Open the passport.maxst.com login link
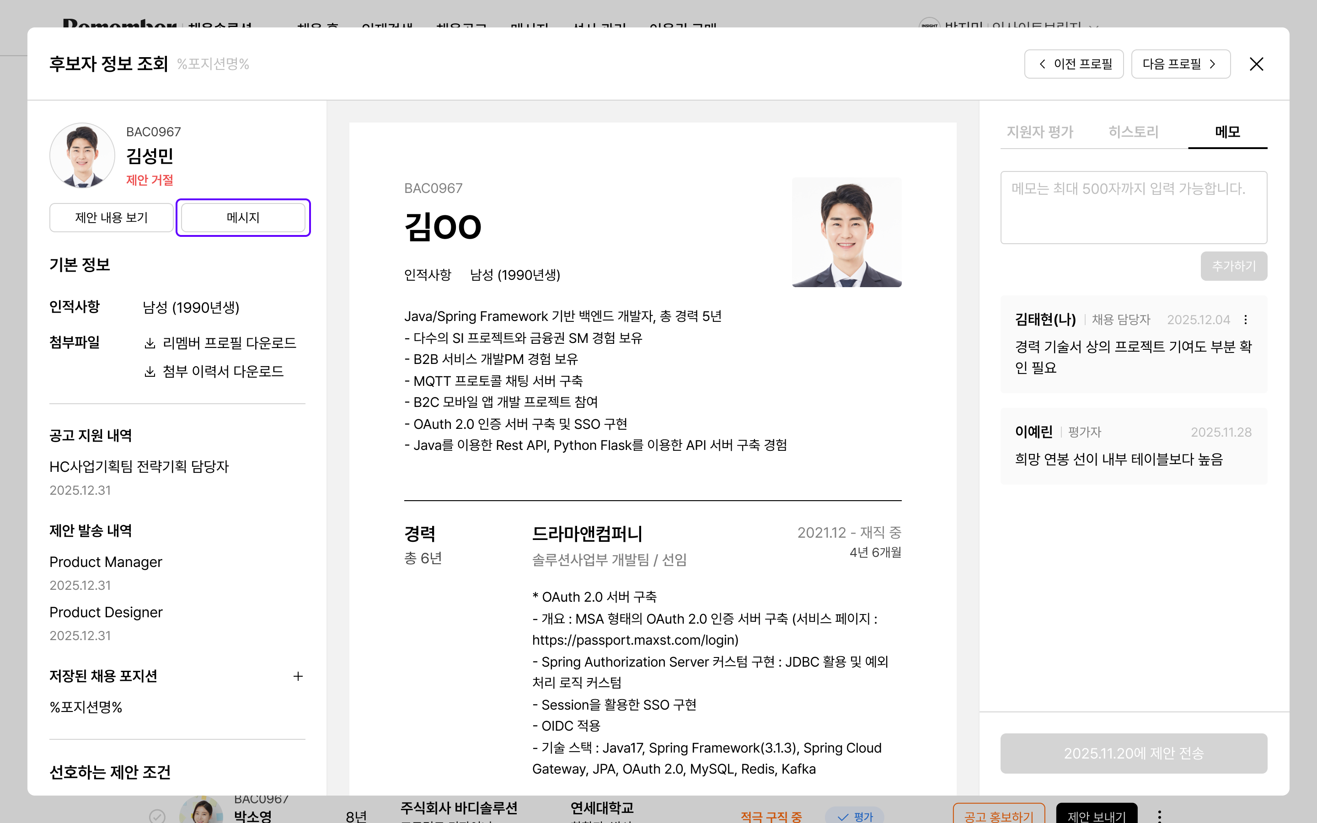Image resolution: width=1317 pixels, height=823 pixels. 635,640
